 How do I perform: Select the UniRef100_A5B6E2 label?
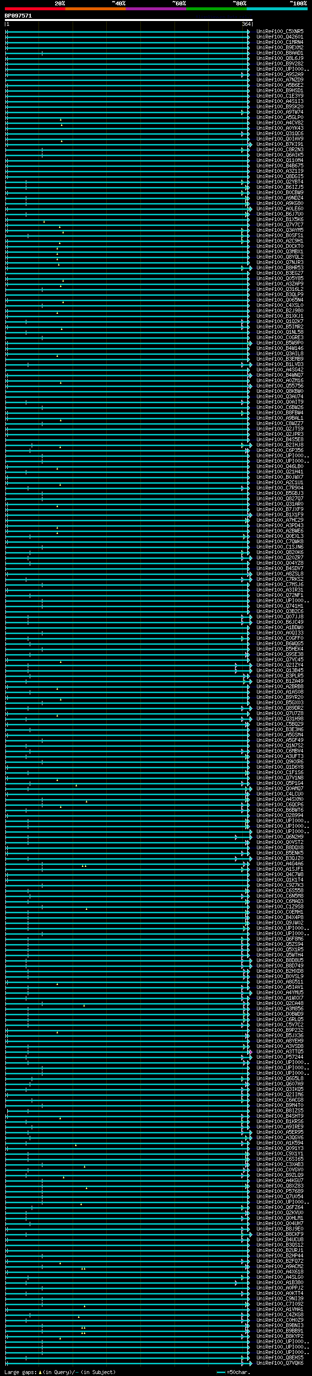pyautogui.click(x=280, y=85)
